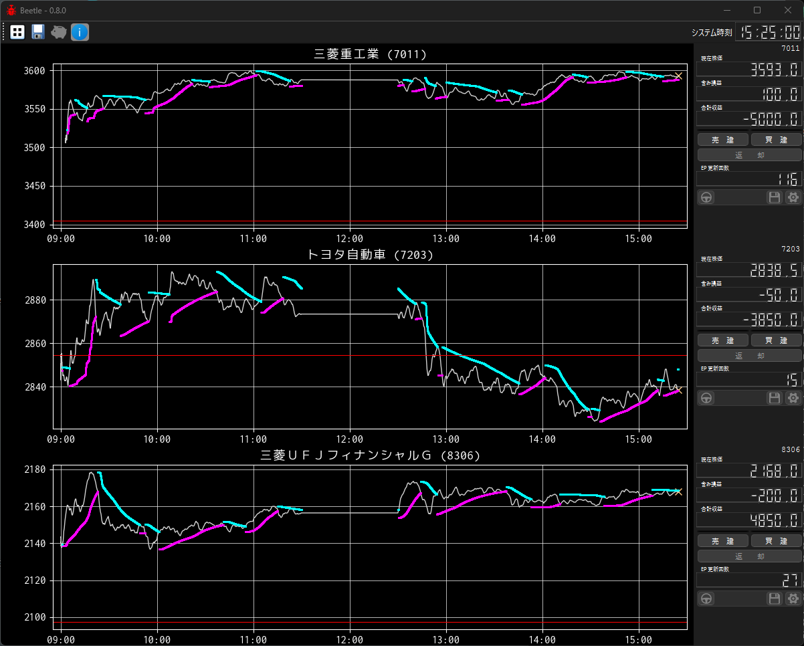Click the current price 3593.0 display
This screenshot has width=804, height=646.
(x=749, y=70)
